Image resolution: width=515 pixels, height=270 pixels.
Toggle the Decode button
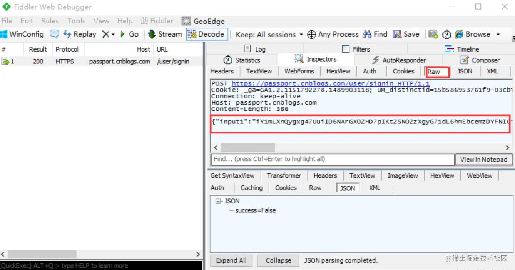(x=207, y=34)
